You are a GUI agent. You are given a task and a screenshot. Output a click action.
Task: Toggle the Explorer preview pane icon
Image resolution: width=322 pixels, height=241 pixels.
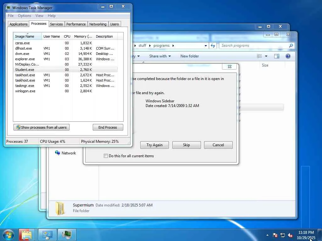277,56
